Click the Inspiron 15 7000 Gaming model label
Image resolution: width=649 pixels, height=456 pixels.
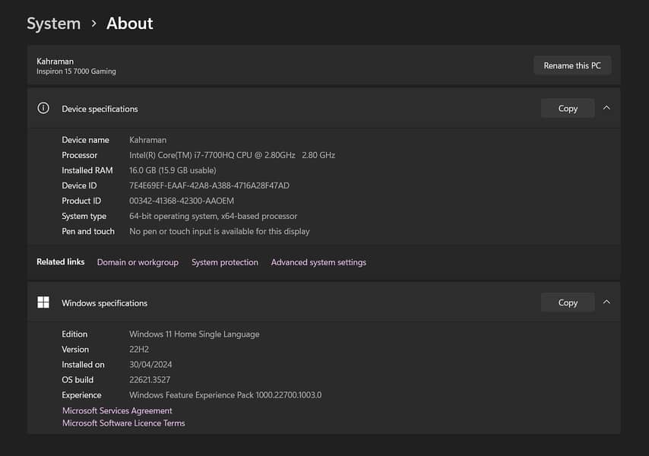pos(76,71)
